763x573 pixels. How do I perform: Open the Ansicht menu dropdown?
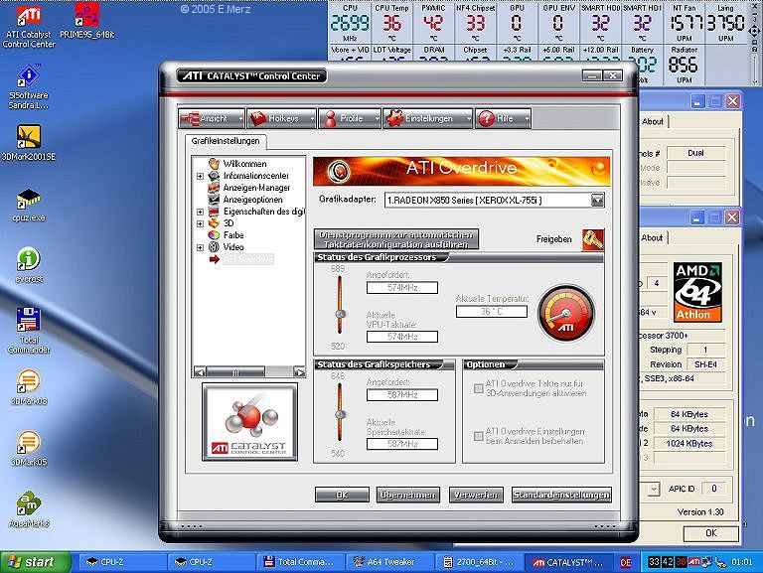coord(212,118)
